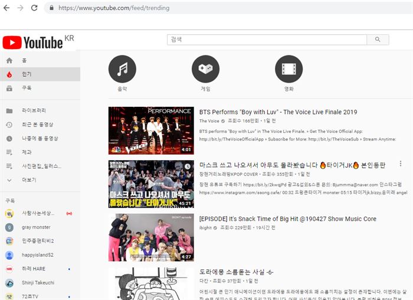Click the search input field
Screen dimensions: 413x300
266,40
